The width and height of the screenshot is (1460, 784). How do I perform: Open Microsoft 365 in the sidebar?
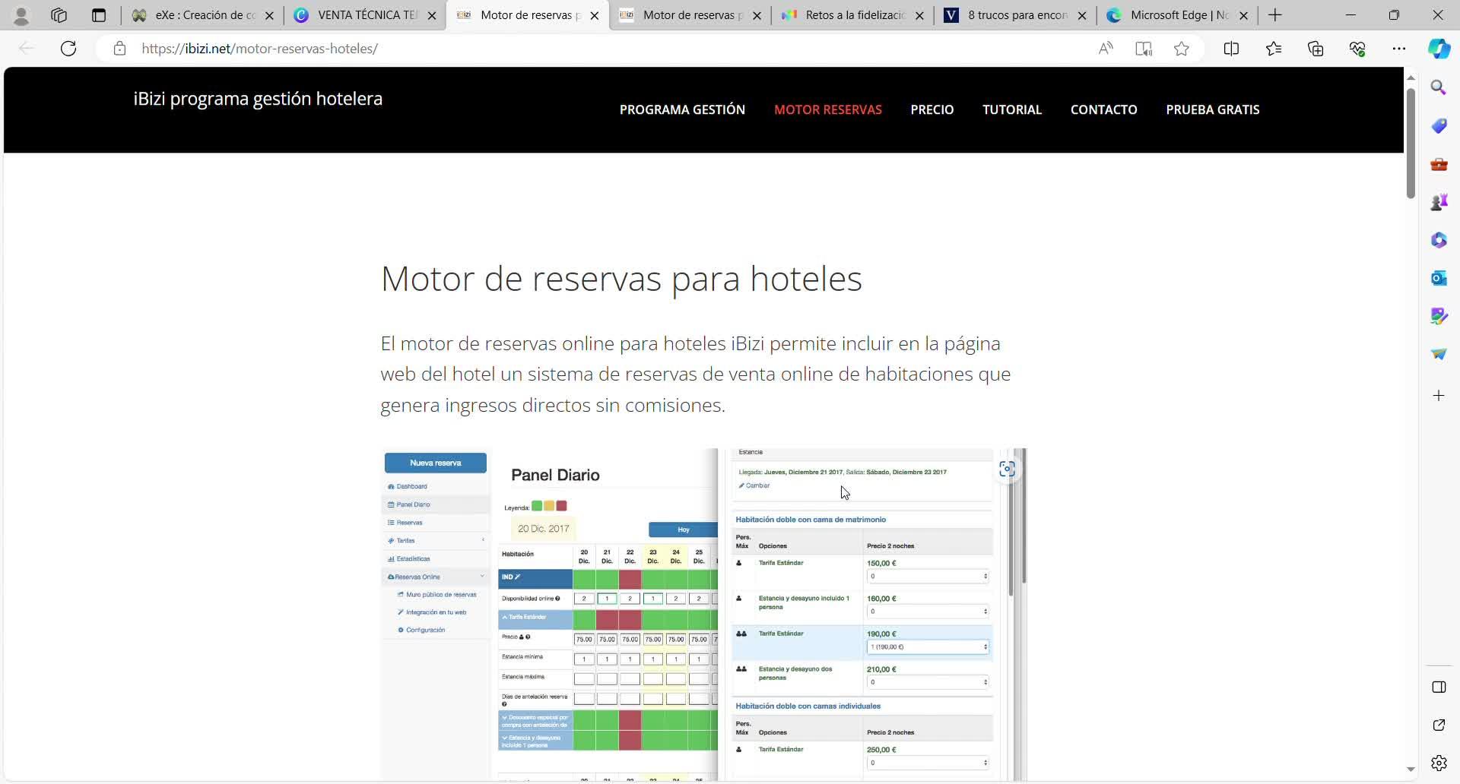pyautogui.click(x=1439, y=240)
